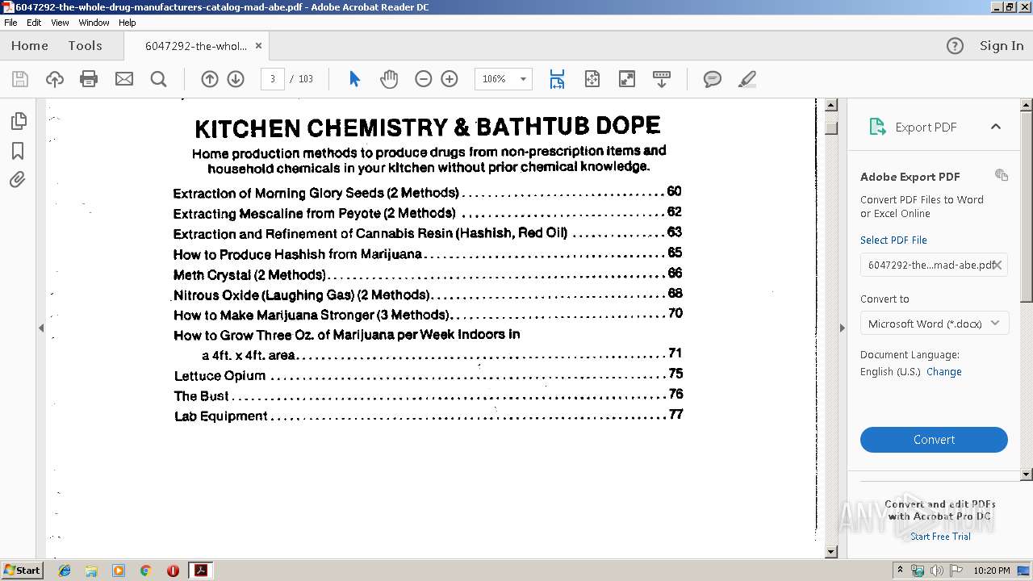Viewport: 1033px width, 581px height.
Task: Open the Find text magnifier icon
Action: 159,79
